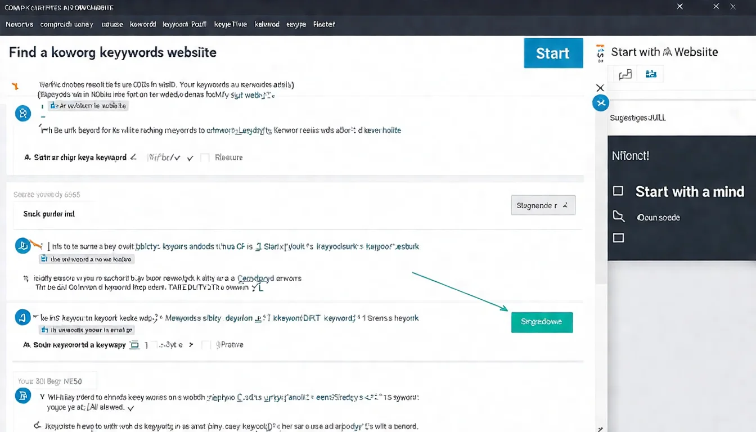Image resolution: width=756 pixels, height=432 pixels.
Task: Toggle the Pratve checkbox
Action: coord(206,345)
